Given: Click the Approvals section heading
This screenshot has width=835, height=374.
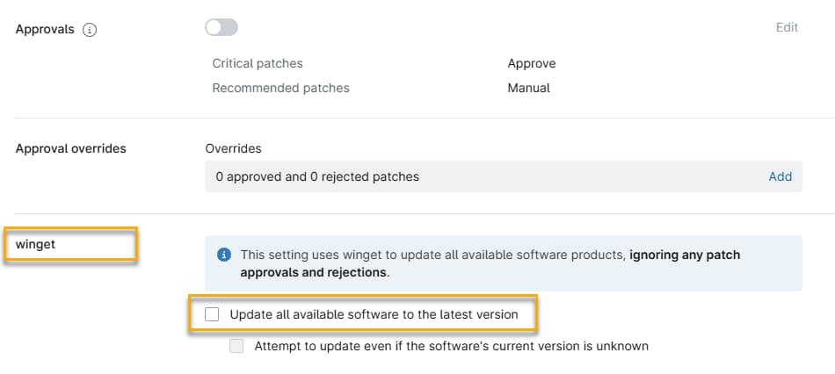Looking at the screenshot, I should [x=45, y=28].
